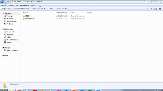Expand the arrow after ALUMNO breadcrumb
This screenshot has height=91, width=163.
coord(22,2)
